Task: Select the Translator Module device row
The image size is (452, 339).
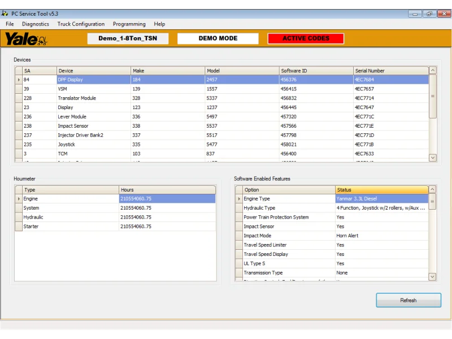Action: [222, 98]
